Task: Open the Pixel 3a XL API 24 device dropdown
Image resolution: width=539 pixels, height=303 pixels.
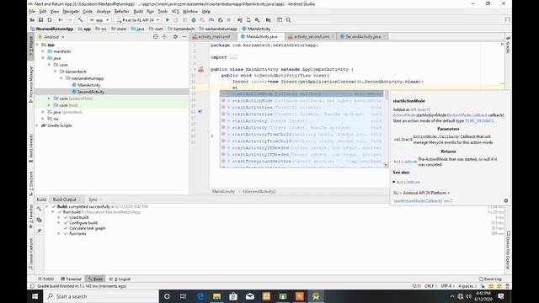Action: (138, 20)
